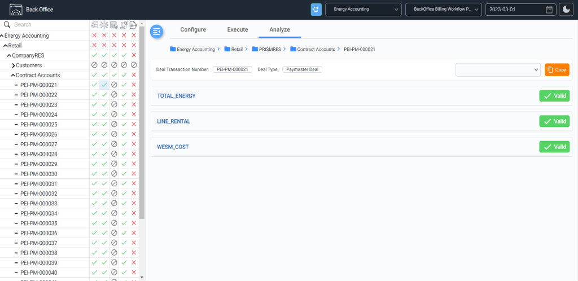Click the calculator-column green check for Contract Accounts
The height and width of the screenshot is (281, 578).
pos(114,75)
